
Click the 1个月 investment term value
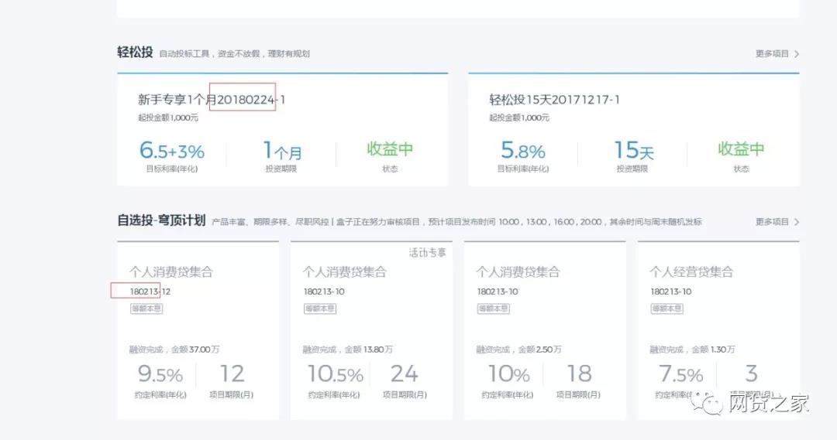282,151
